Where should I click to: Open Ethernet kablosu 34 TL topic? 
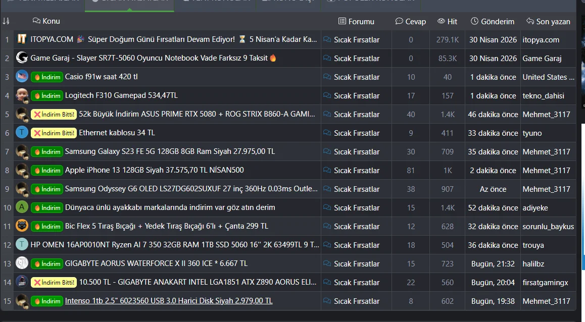(x=117, y=132)
